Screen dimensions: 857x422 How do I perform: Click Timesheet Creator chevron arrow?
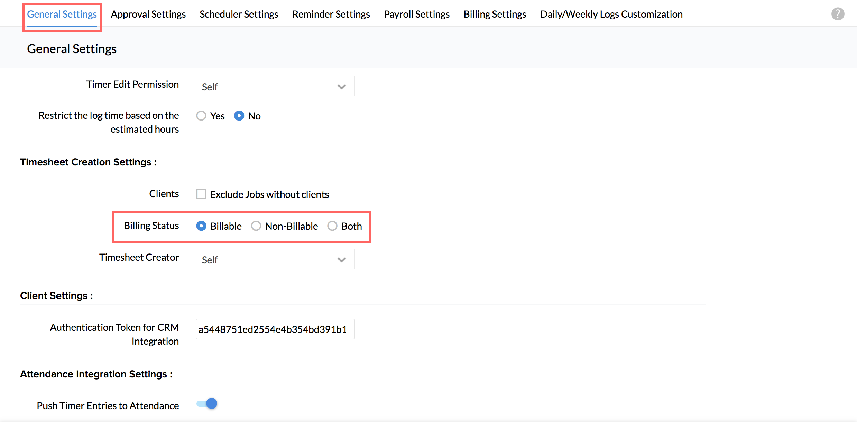[x=341, y=260]
